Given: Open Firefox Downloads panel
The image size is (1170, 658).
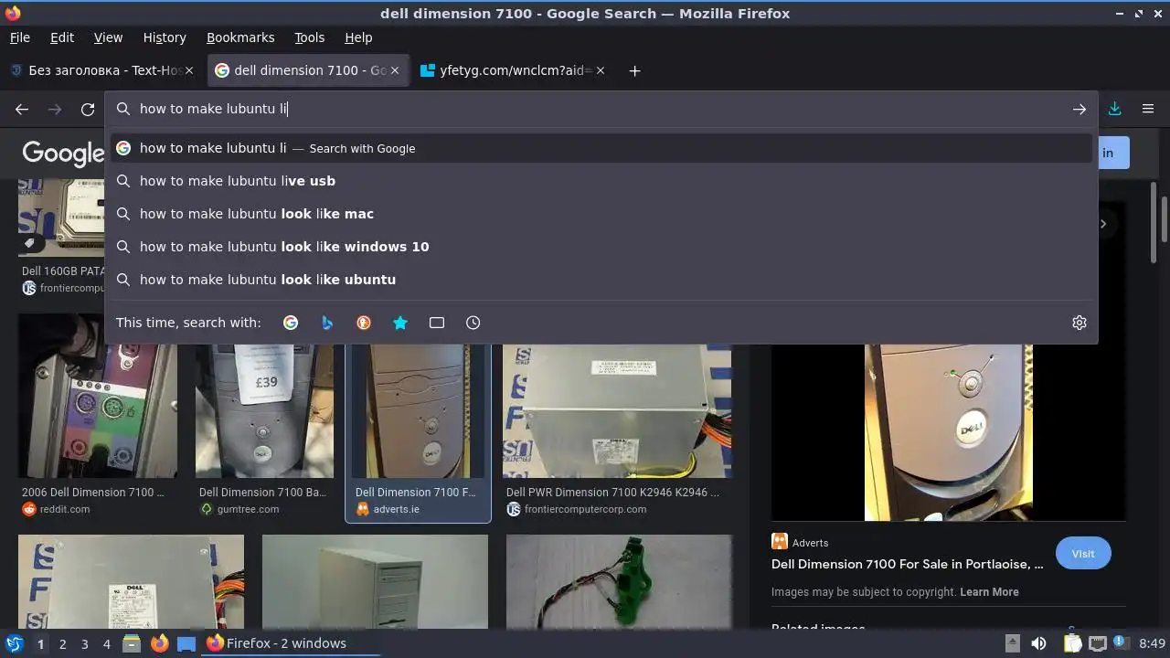Looking at the screenshot, I should (x=1115, y=109).
